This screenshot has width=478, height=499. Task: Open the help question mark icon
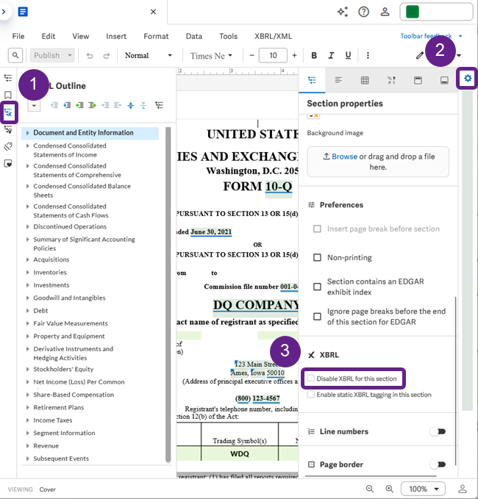click(363, 12)
